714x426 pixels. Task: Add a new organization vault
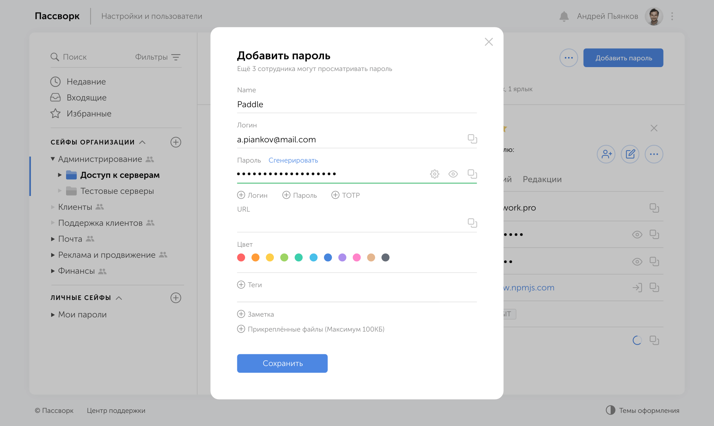(176, 142)
